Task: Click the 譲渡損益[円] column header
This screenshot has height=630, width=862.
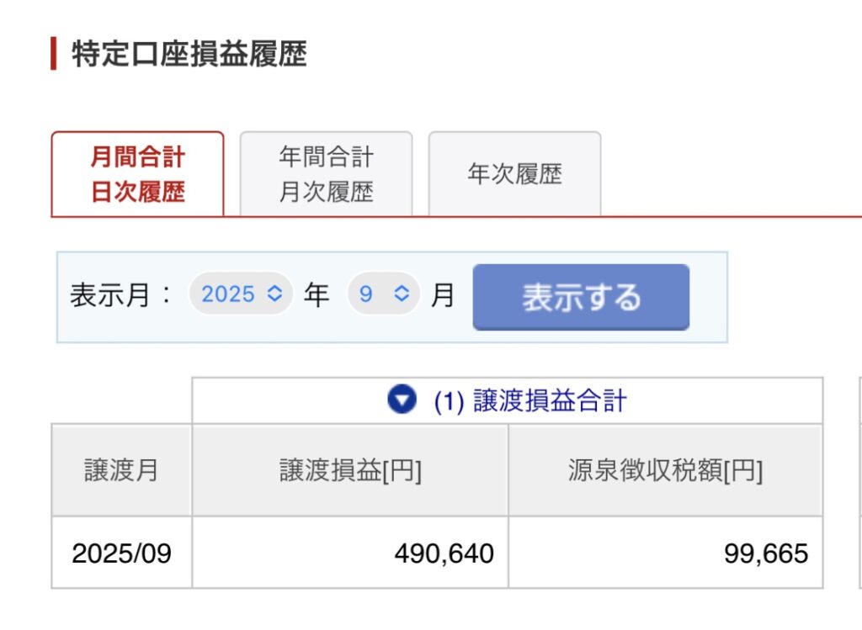Action: click(x=350, y=470)
